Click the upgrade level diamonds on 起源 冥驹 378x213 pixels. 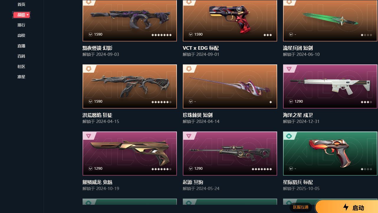pos(262,169)
